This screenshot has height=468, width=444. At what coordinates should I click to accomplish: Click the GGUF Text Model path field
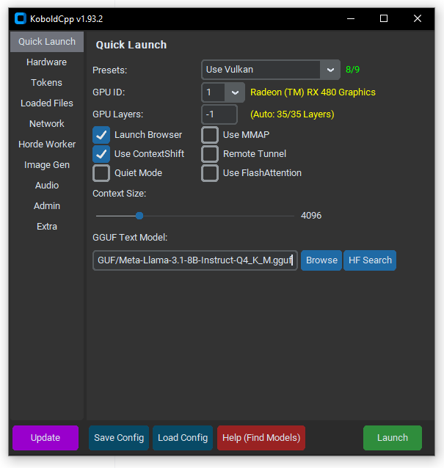click(195, 260)
